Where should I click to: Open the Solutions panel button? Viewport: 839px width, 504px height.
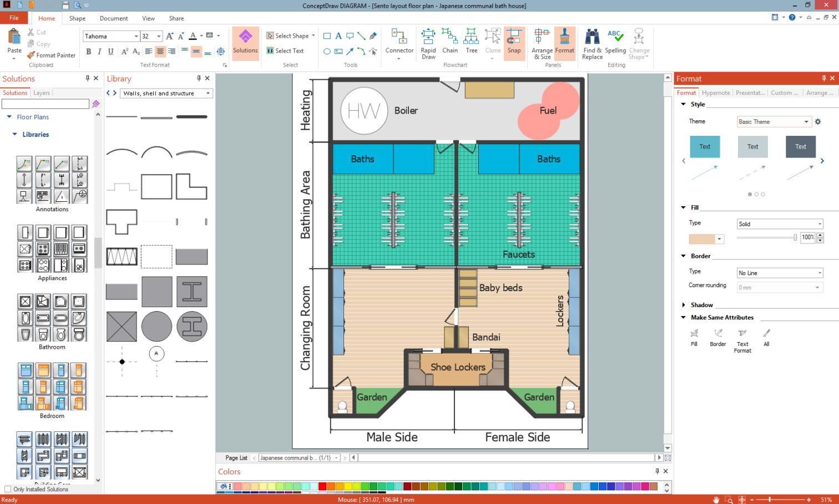point(245,43)
